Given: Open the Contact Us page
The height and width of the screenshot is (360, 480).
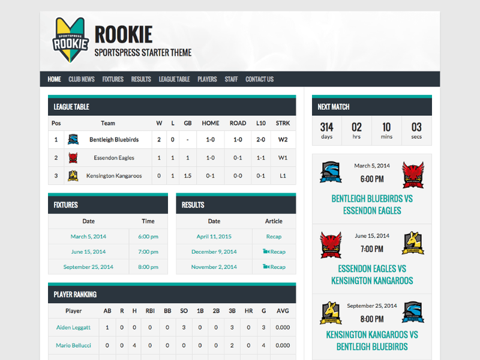Looking at the screenshot, I should tap(259, 79).
